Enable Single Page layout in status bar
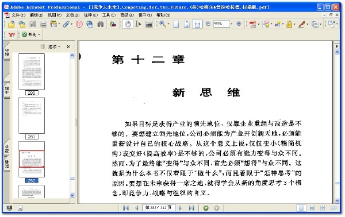The image size is (345, 217). pos(301,208)
